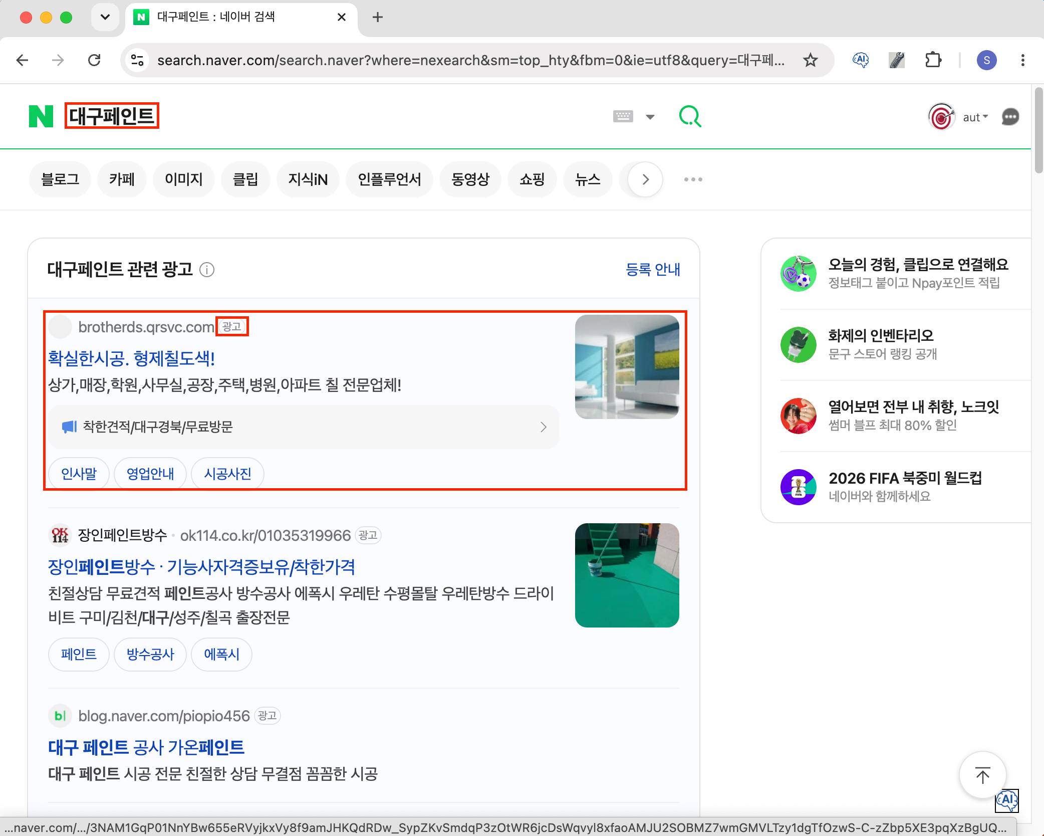Select the 동영상 tab
This screenshot has height=836, width=1044.
[470, 179]
